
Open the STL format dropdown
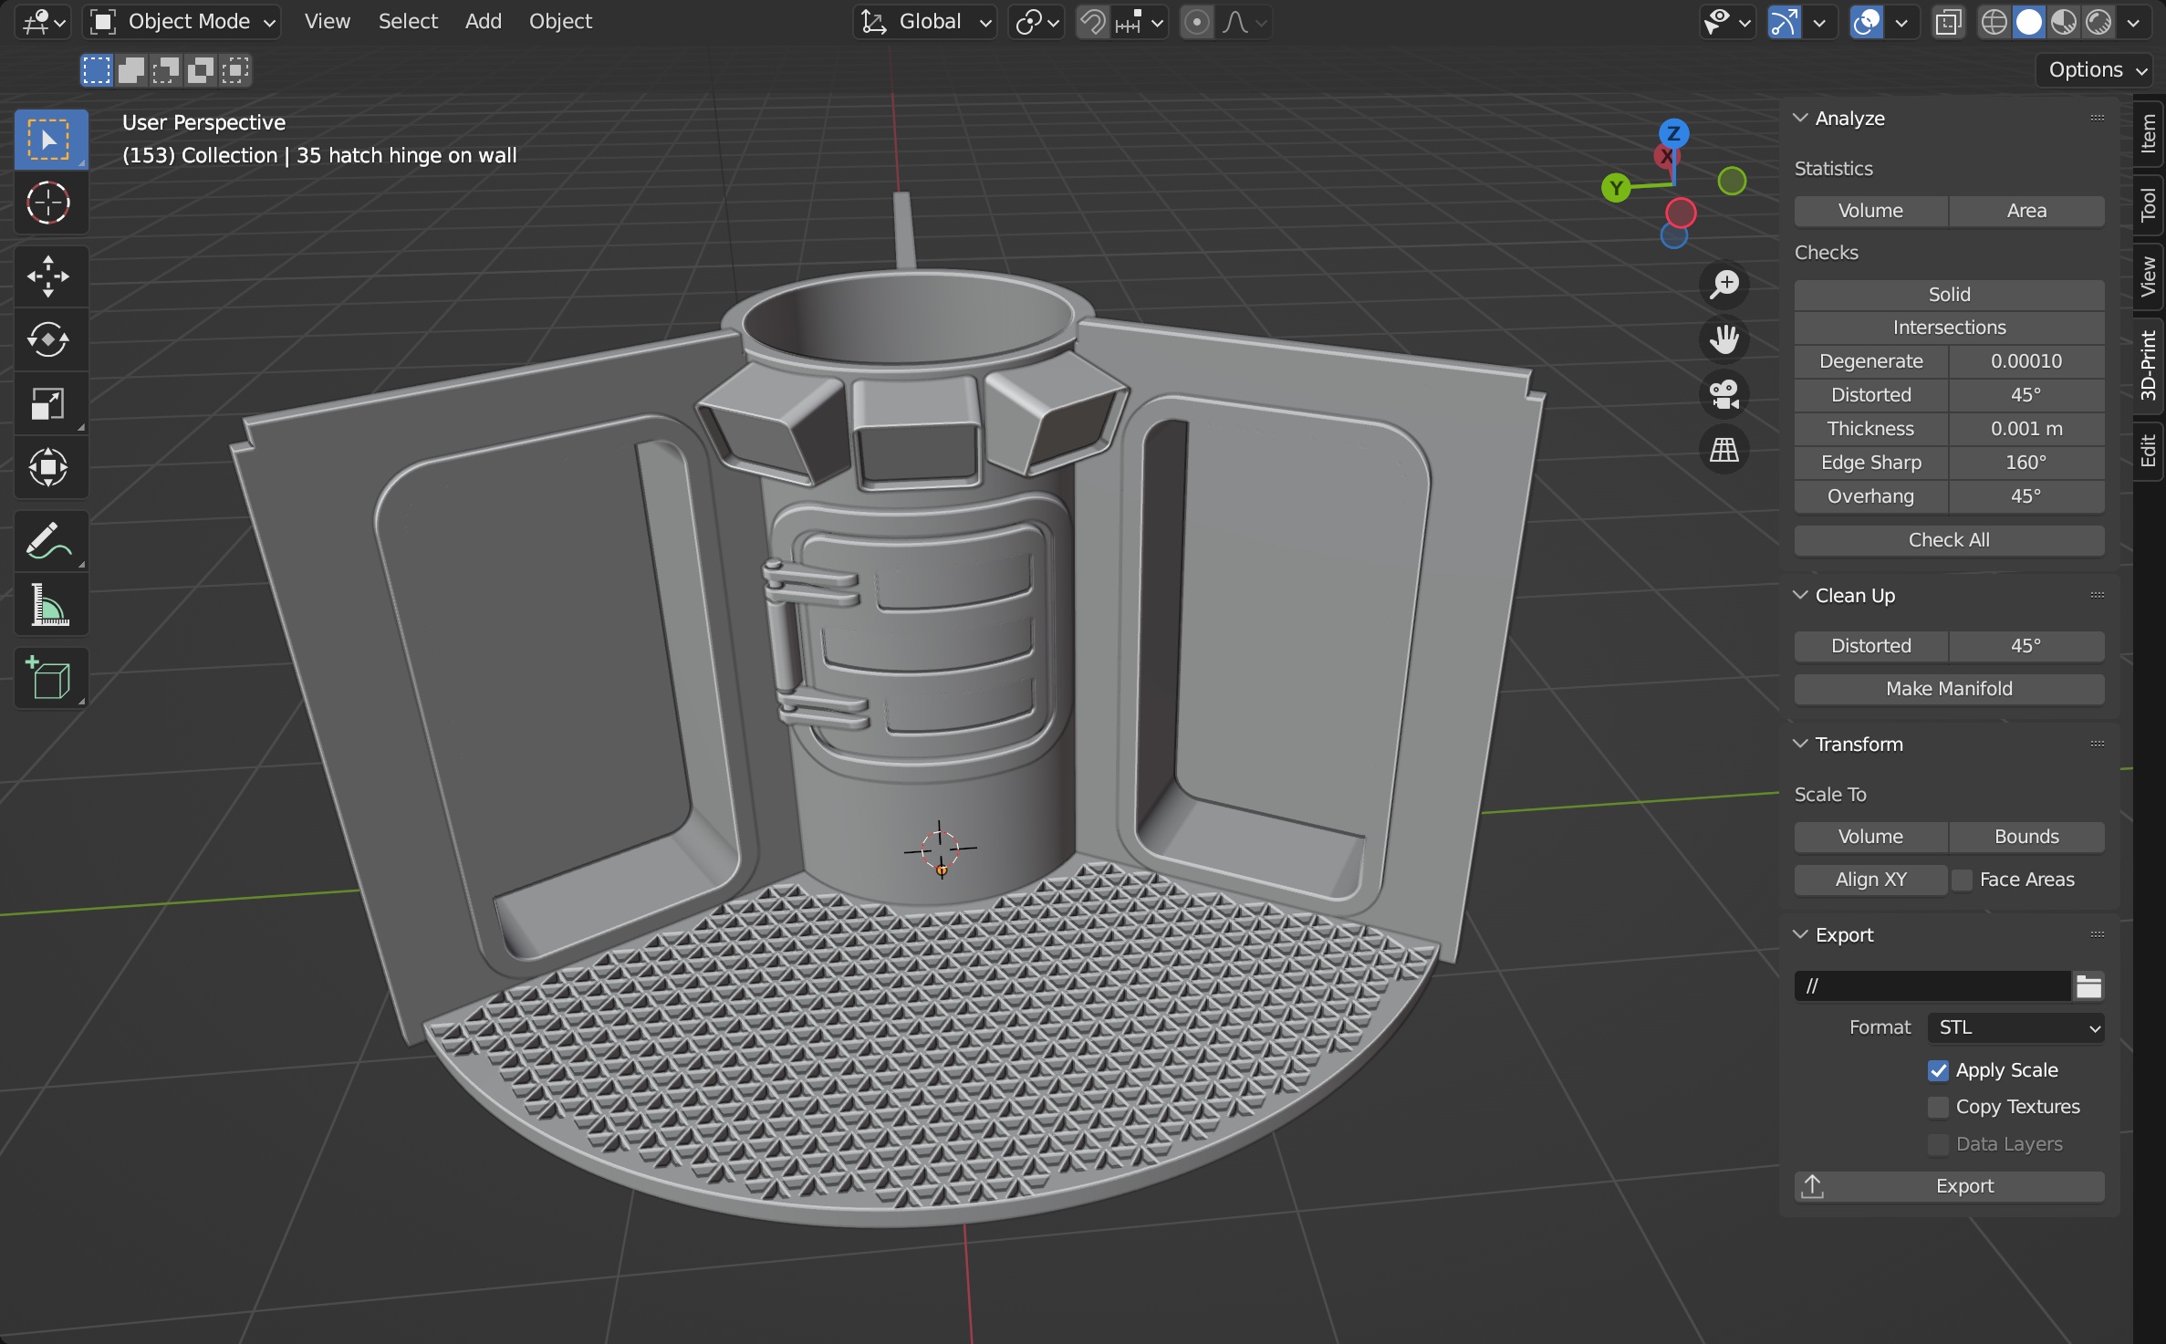pyautogui.click(x=2015, y=1027)
